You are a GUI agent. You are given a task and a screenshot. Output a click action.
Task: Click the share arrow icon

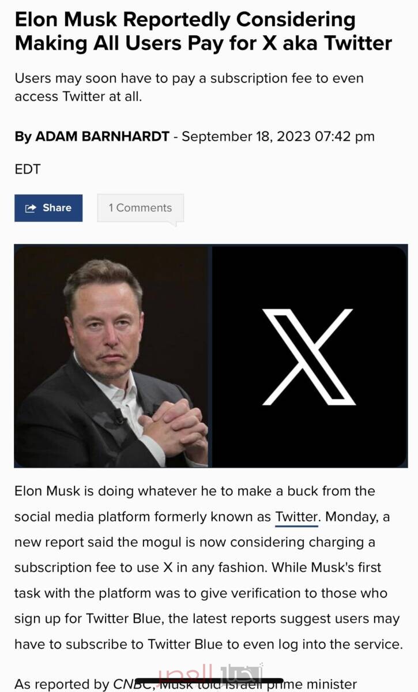(31, 208)
